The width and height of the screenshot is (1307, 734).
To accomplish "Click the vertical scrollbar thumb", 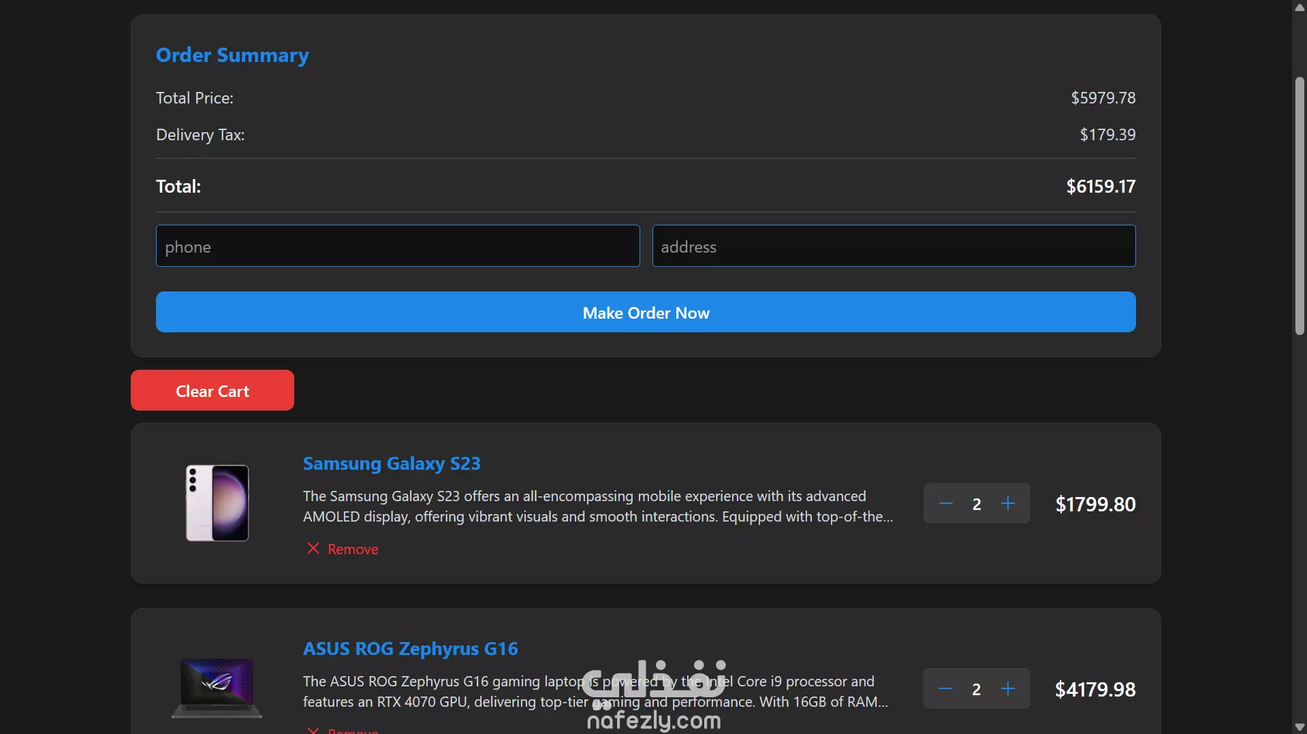I will pyautogui.click(x=1300, y=206).
